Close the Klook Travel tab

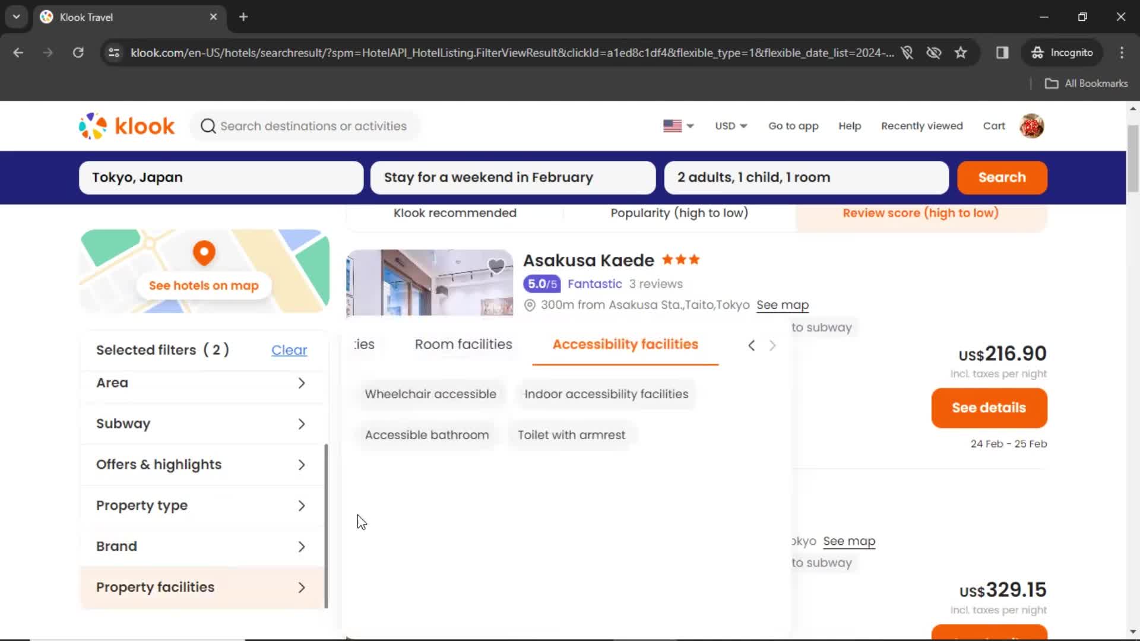click(x=213, y=17)
